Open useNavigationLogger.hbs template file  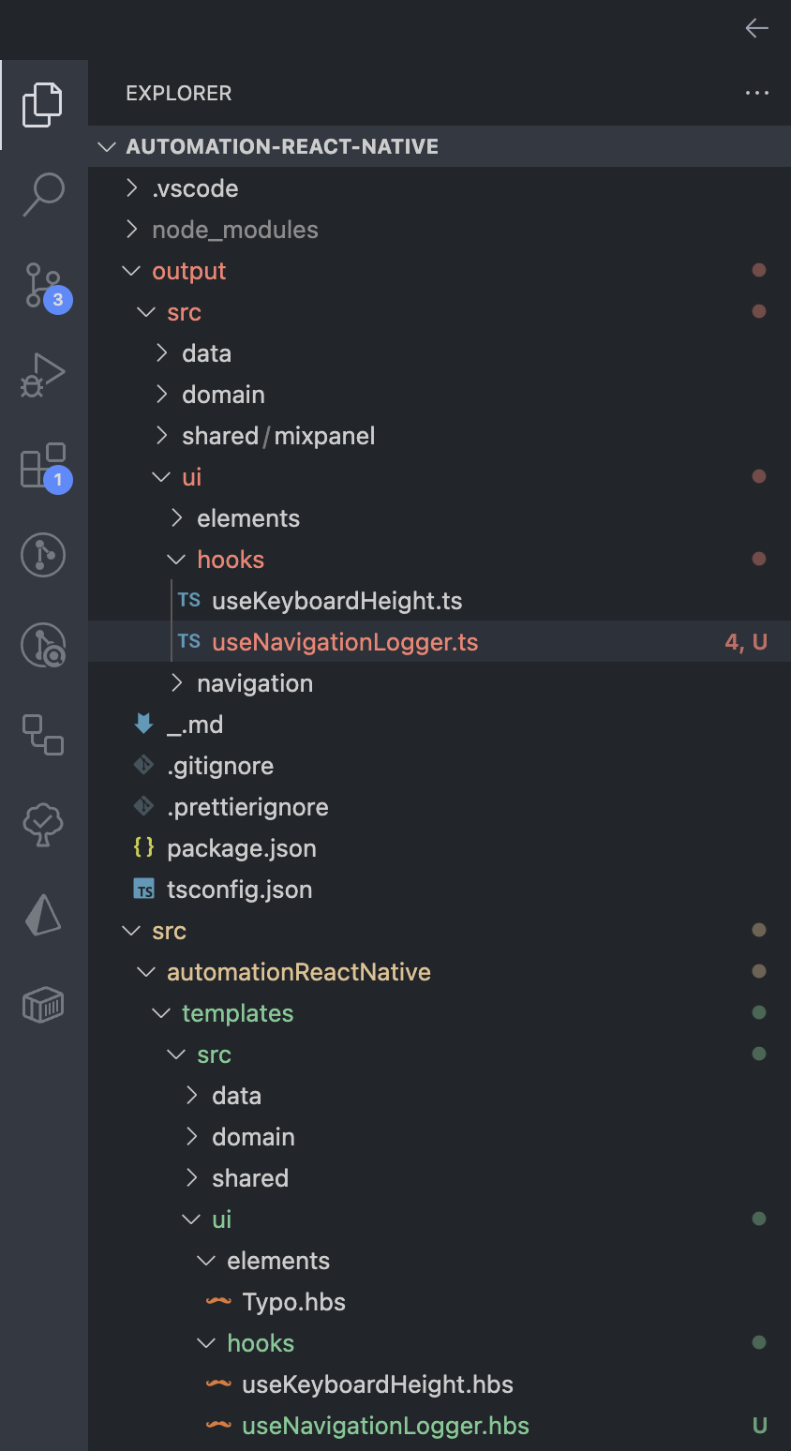tap(385, 1426)
